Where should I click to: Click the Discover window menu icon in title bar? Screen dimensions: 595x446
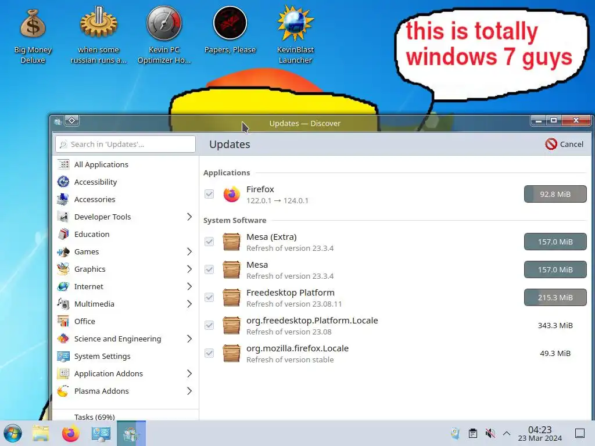point(58,122)
